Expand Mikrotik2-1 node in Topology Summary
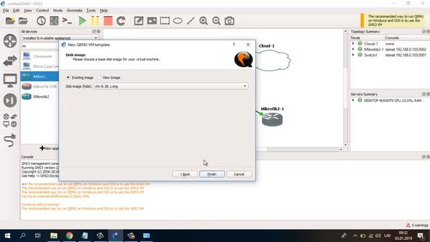 coord(353,49)
